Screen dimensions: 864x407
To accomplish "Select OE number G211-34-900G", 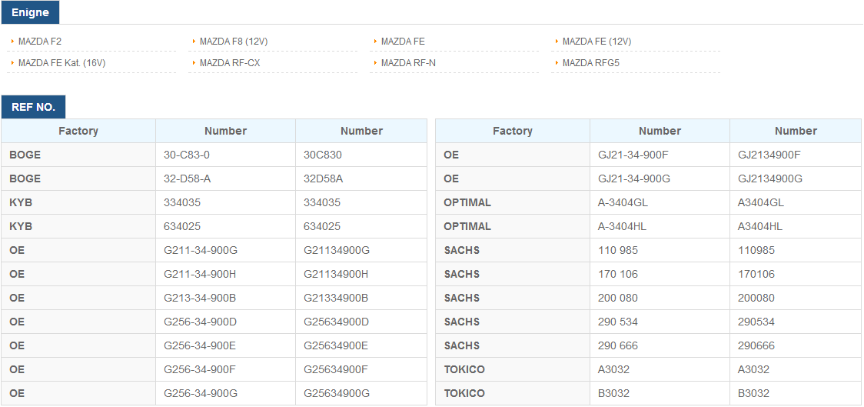I will pos(201,250).
